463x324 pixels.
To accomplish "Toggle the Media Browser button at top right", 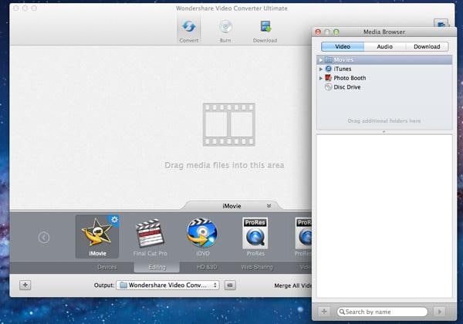I will pyautogui.click(x=441, y=23).
